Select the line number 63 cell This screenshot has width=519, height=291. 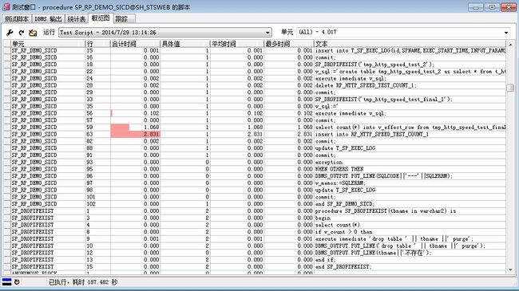(98, 134)
